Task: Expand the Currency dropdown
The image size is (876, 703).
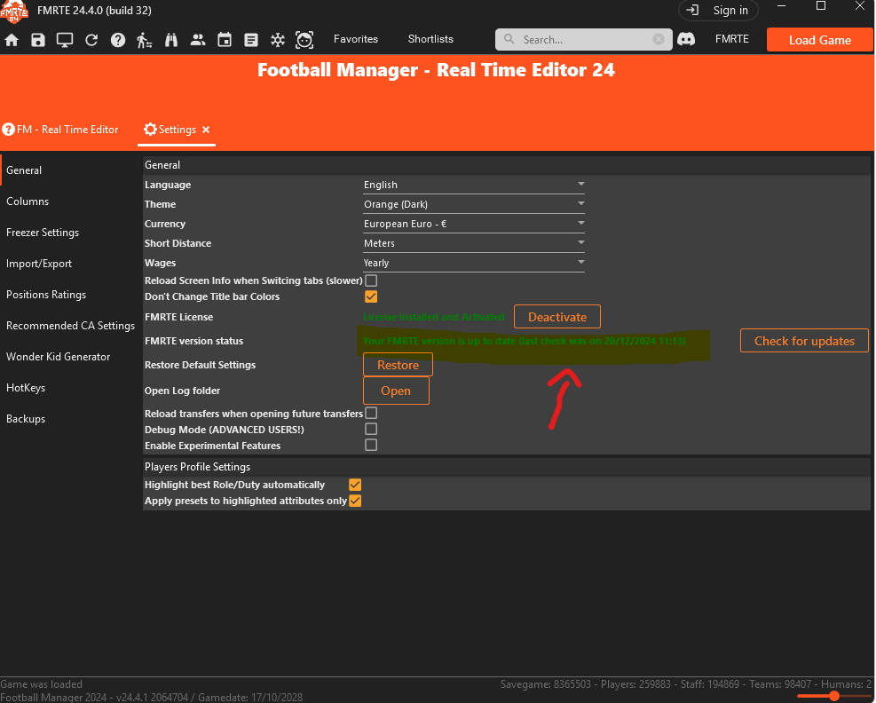Action: click(x=474, y=224)
